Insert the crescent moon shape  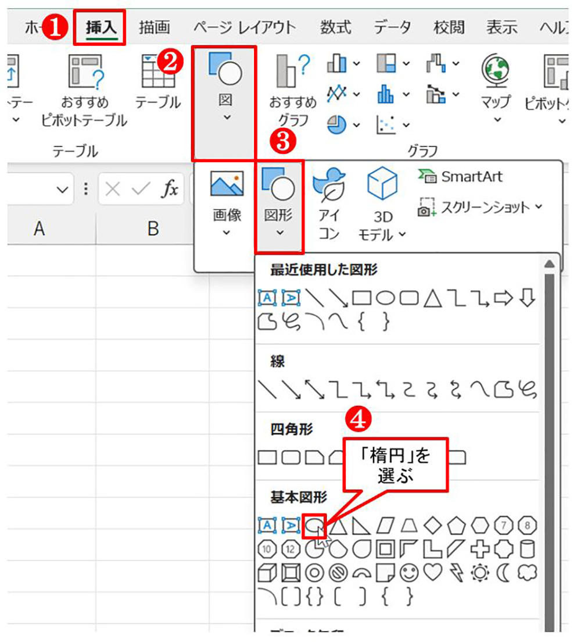(503, 572)
